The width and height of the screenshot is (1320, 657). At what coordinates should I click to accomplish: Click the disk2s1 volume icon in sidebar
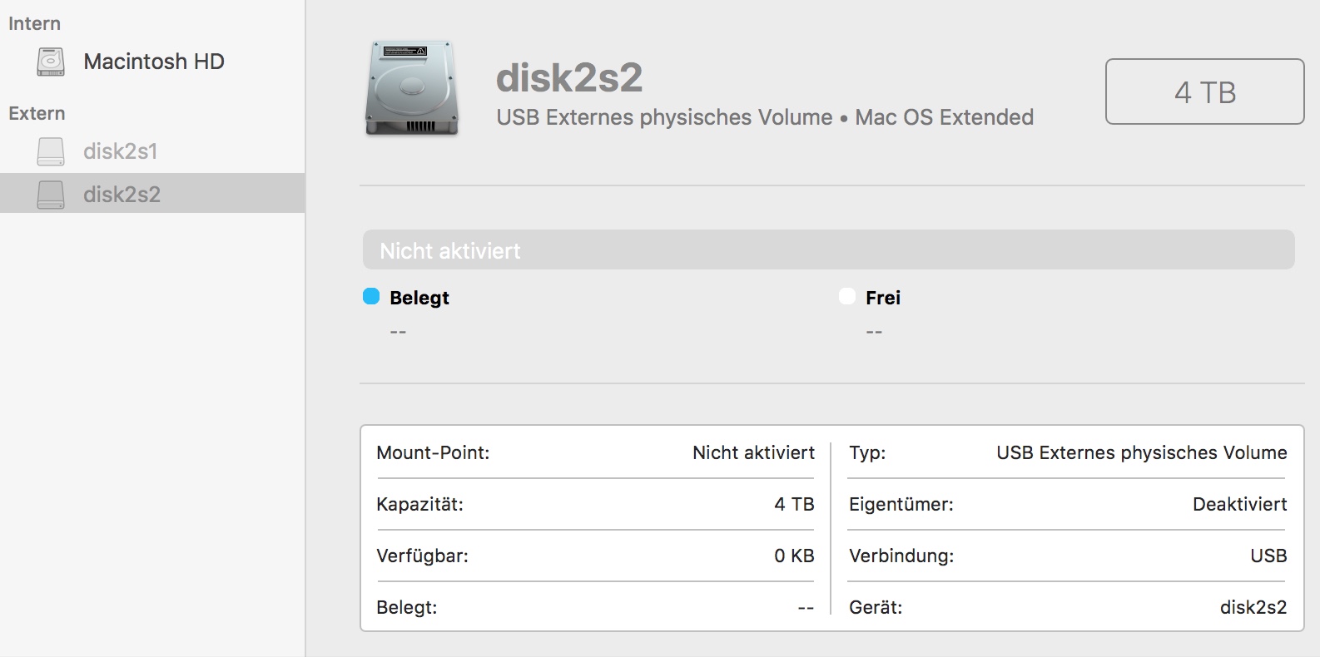point(51,151)
